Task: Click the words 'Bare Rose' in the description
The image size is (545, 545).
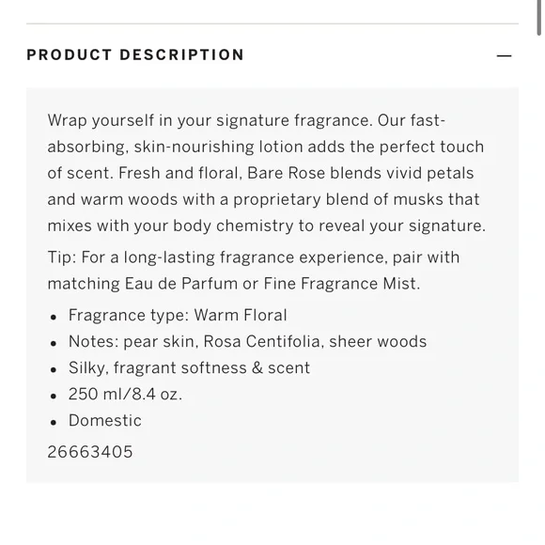Action: pos(286,173)
